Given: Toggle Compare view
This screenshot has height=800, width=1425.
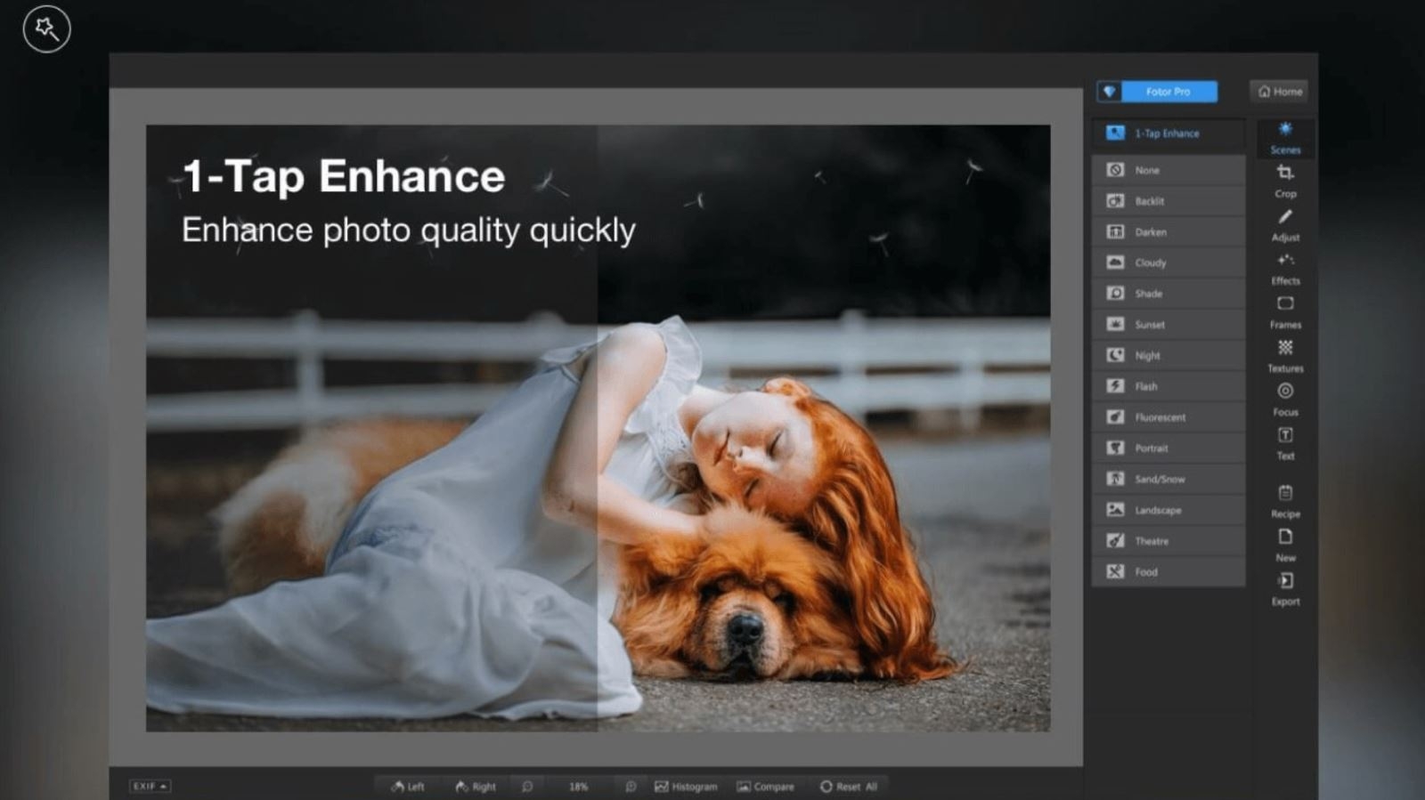Looking at the screenshot, I should click(x=765, y=787).
